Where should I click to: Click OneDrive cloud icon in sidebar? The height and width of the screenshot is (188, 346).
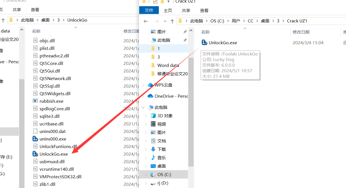pyautogui.click(x=150, y=96)
